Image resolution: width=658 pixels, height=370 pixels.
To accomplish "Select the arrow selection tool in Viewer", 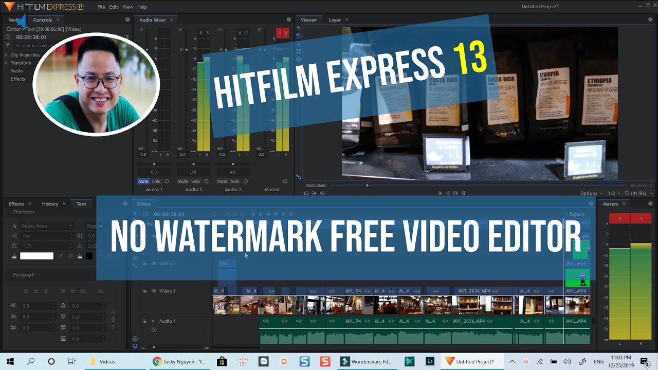I will tap(299, 28).
